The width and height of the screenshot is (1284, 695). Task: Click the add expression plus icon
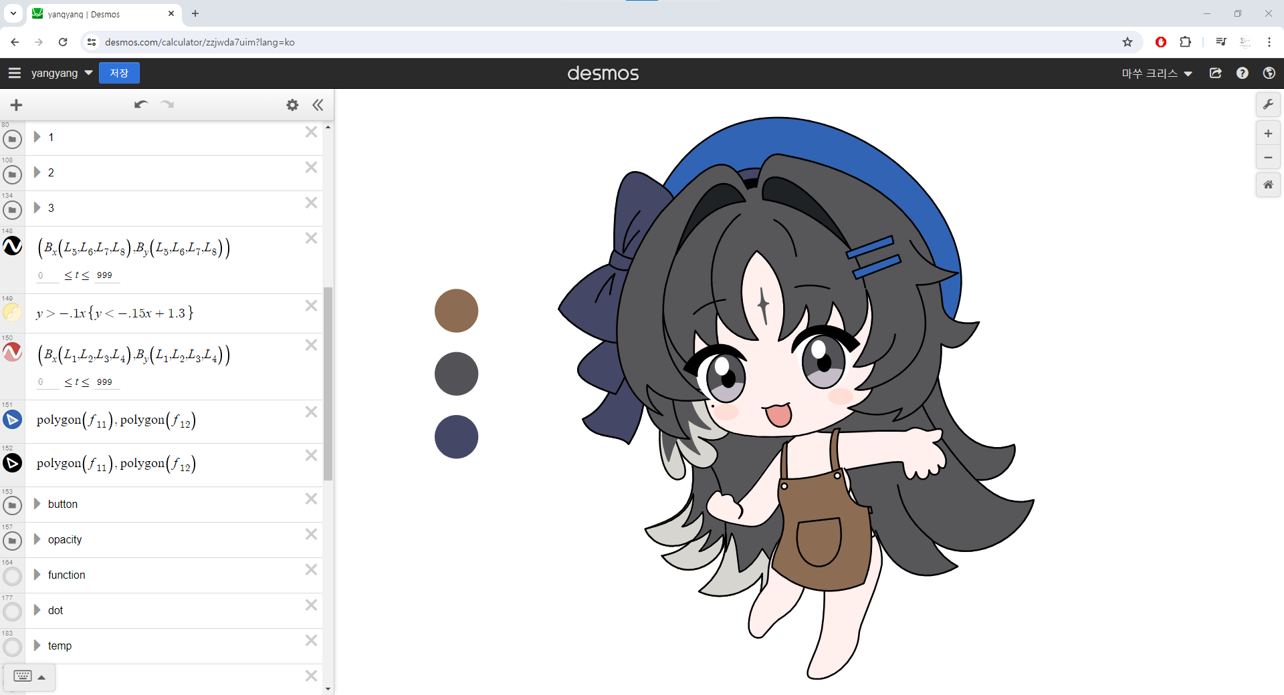click(x=17, y=105)
